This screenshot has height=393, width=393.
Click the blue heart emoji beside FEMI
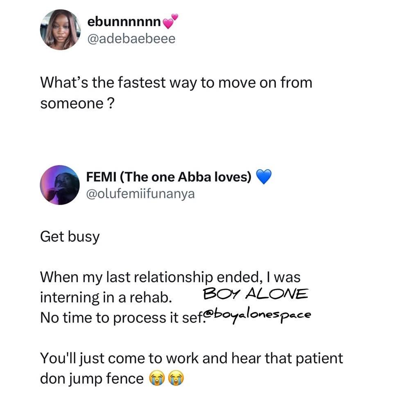(264, 177)
